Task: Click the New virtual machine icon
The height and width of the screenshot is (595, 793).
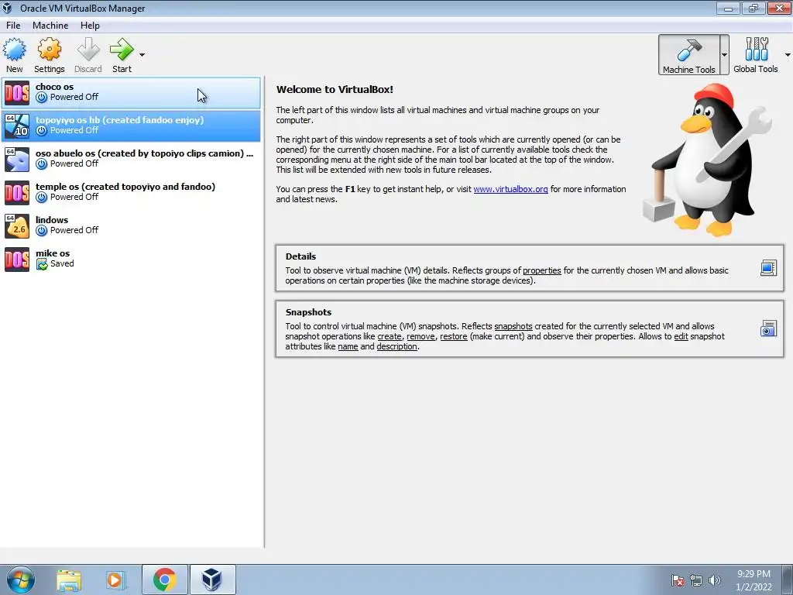Action: tap(14, 50)
